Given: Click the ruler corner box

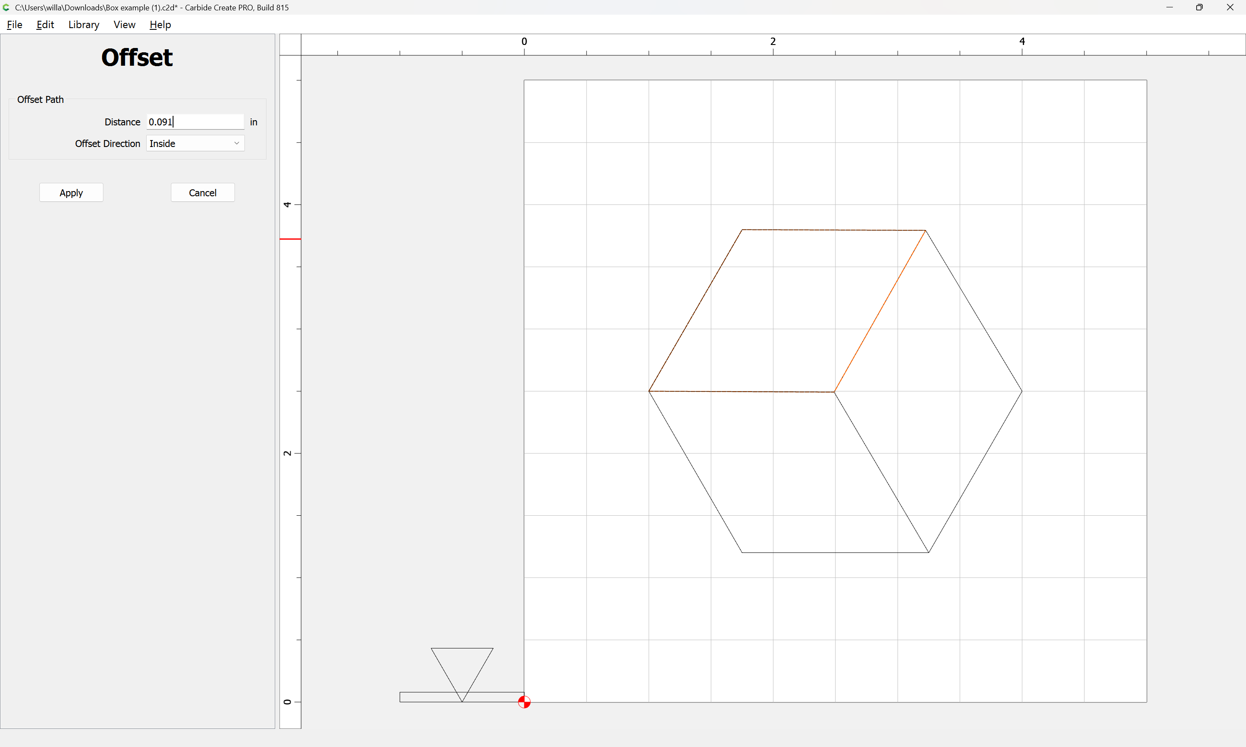Looking at the screenshot, I should pos(291,45).
